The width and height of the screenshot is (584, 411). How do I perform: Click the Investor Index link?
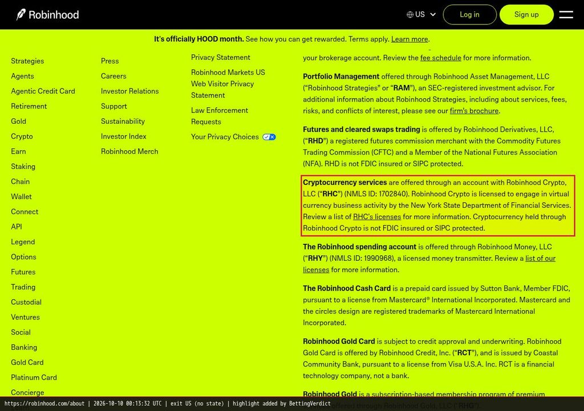(x=124, y=136)
